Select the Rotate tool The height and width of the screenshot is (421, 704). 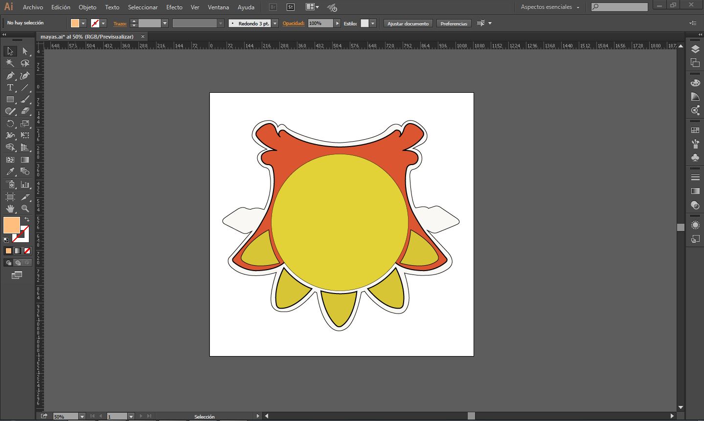[x=10, y=124]
